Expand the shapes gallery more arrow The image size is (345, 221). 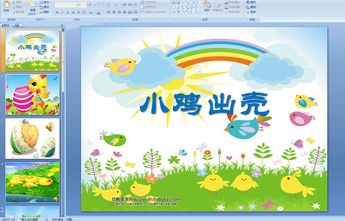(200, 12)
